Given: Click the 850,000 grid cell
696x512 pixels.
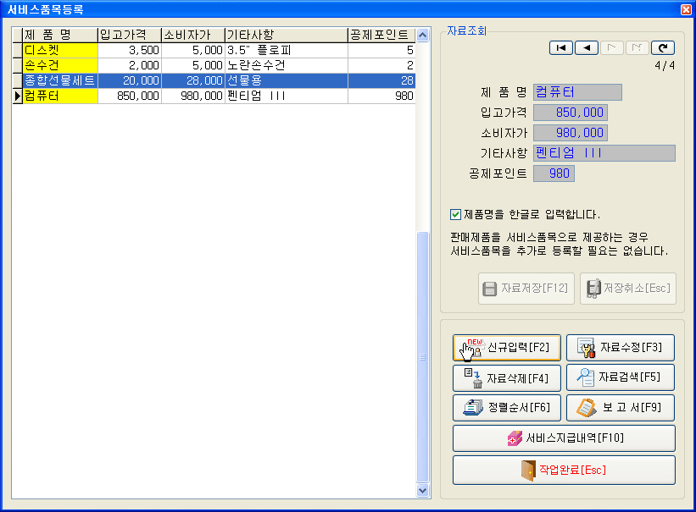Looking at the screenshot, I should [x=129, y=96].
